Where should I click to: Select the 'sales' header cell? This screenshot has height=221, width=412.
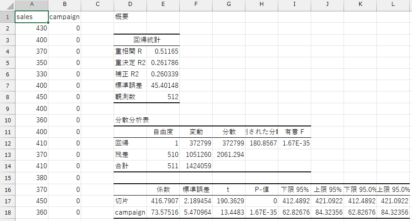pos(31,17)
